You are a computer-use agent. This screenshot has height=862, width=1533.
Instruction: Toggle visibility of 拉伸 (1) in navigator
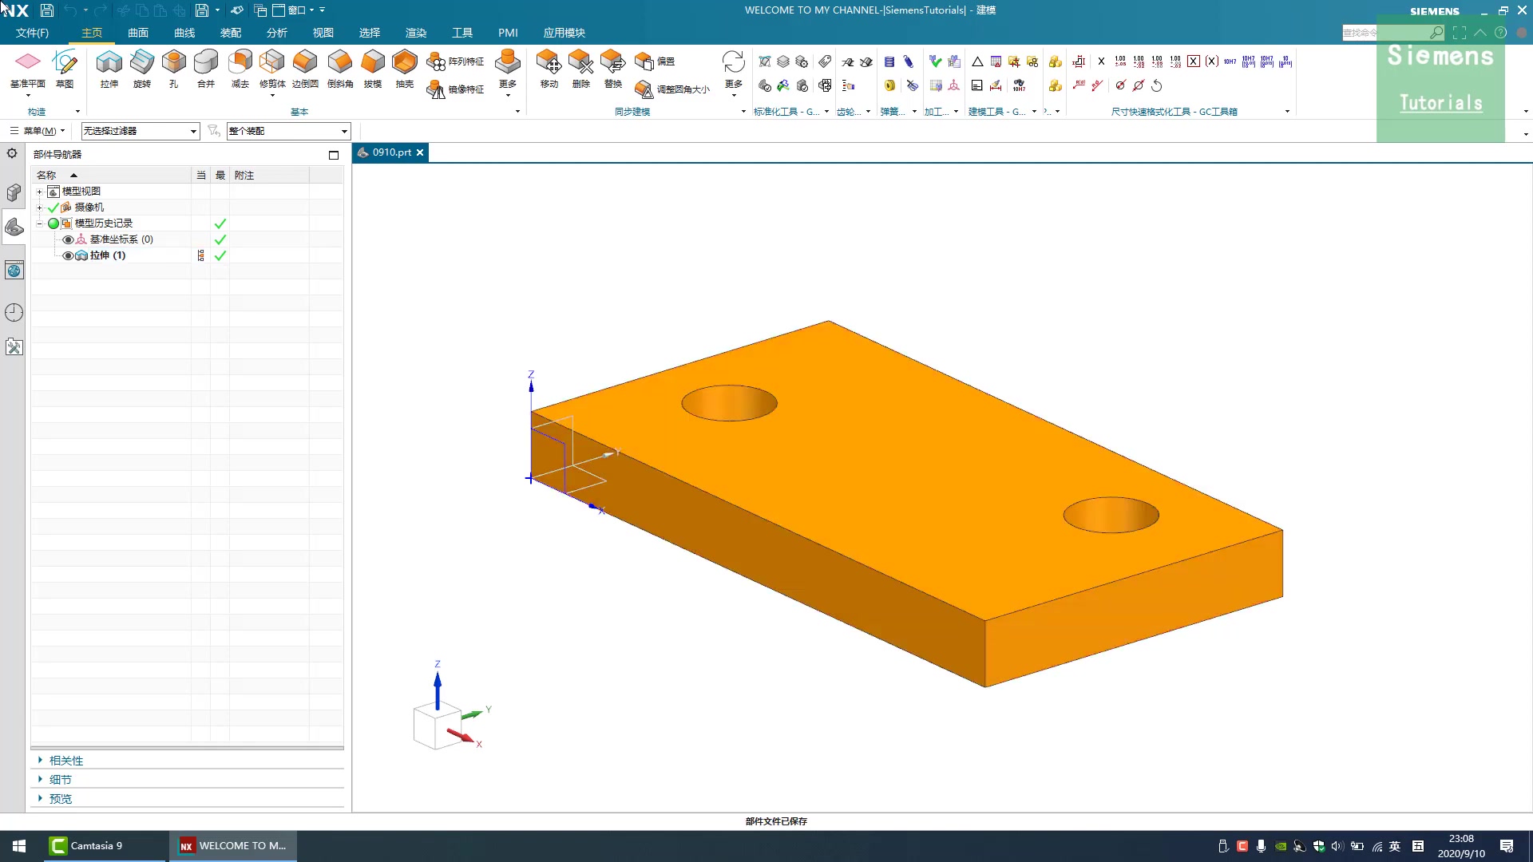(x=68, y=255)
